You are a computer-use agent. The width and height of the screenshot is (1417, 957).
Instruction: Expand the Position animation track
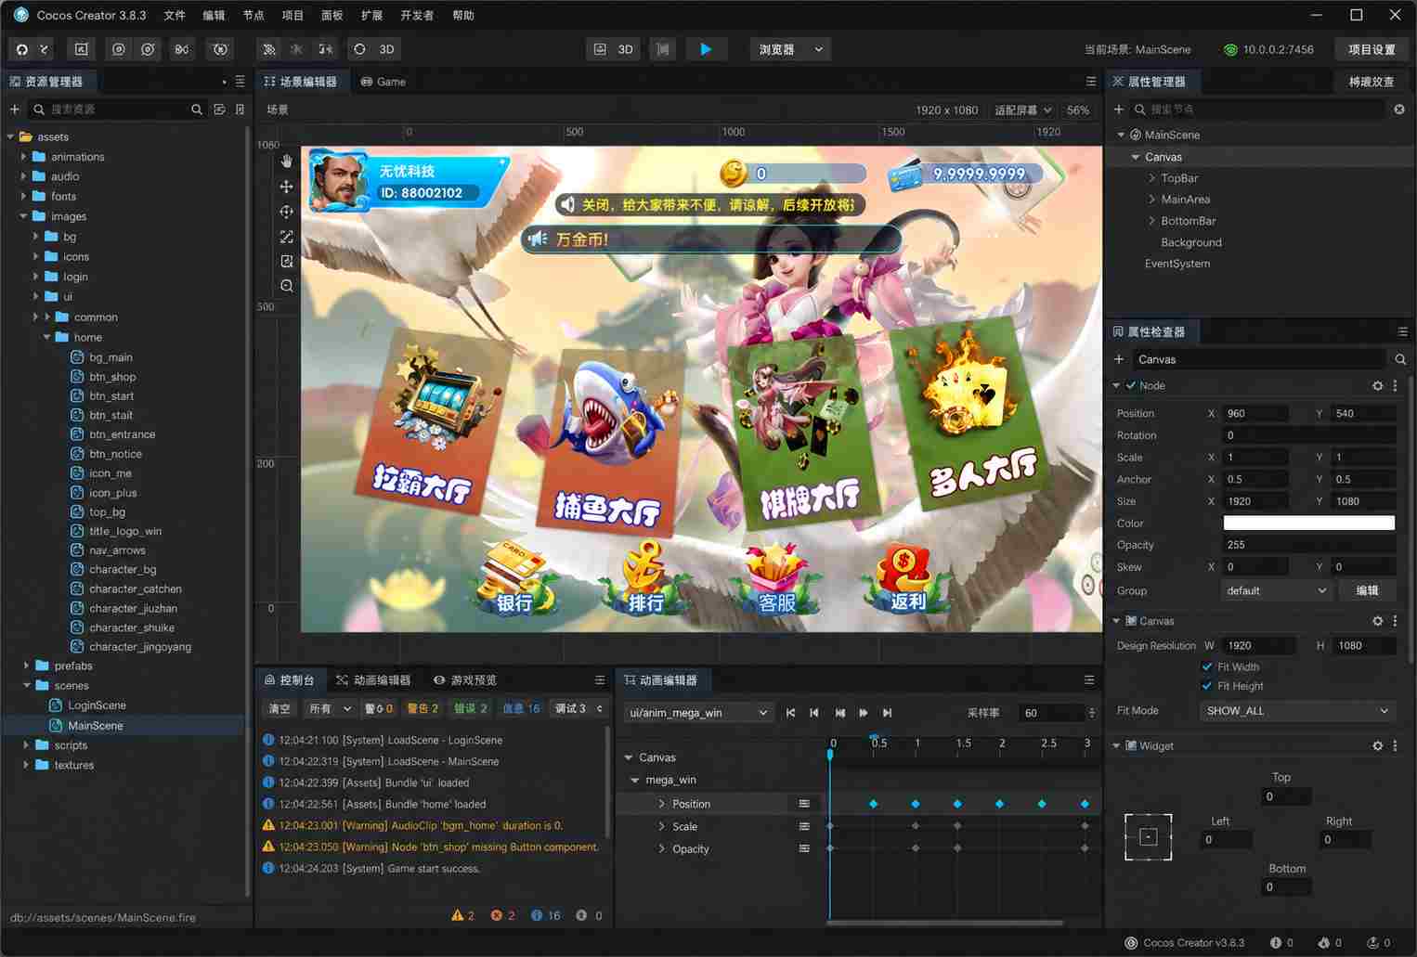[x=661, y=804]
